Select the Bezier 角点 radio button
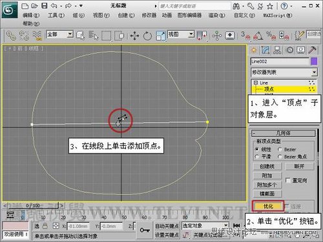 pos(280,156)
